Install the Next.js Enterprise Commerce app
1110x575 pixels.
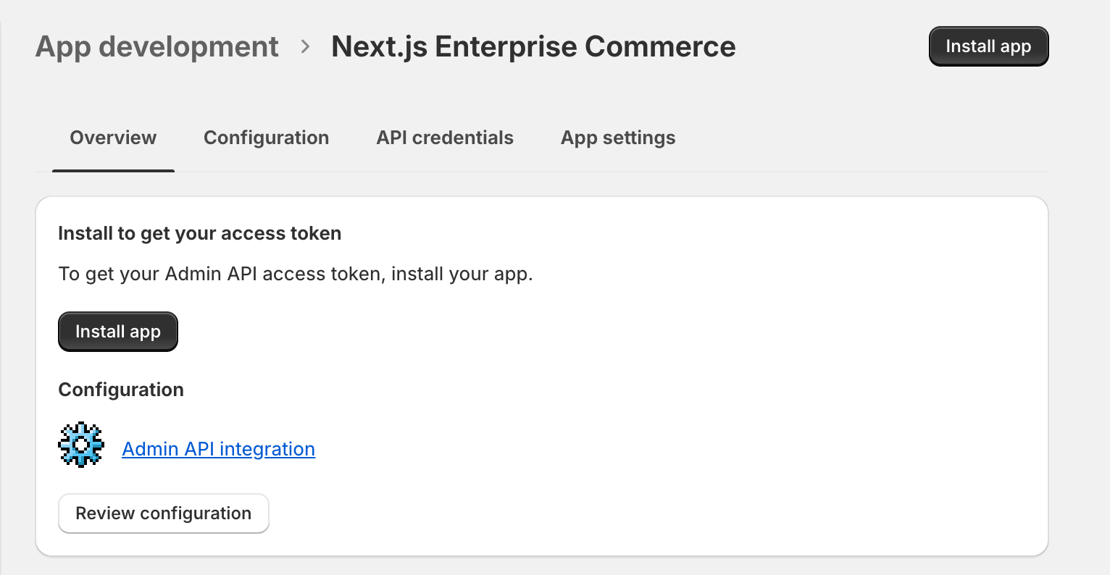[x=117, y=331]
